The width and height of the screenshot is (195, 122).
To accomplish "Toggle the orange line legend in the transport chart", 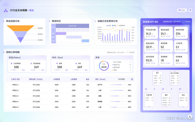I will coord(121,25).
